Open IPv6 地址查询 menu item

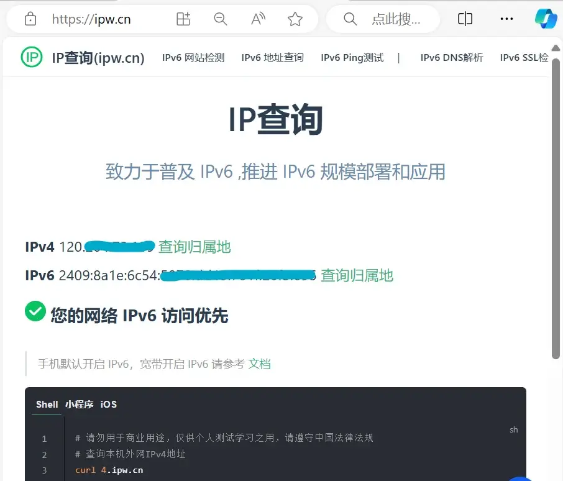click(x=272, y=58)
